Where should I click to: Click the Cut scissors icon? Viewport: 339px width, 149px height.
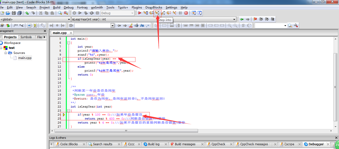click(41, 13)
